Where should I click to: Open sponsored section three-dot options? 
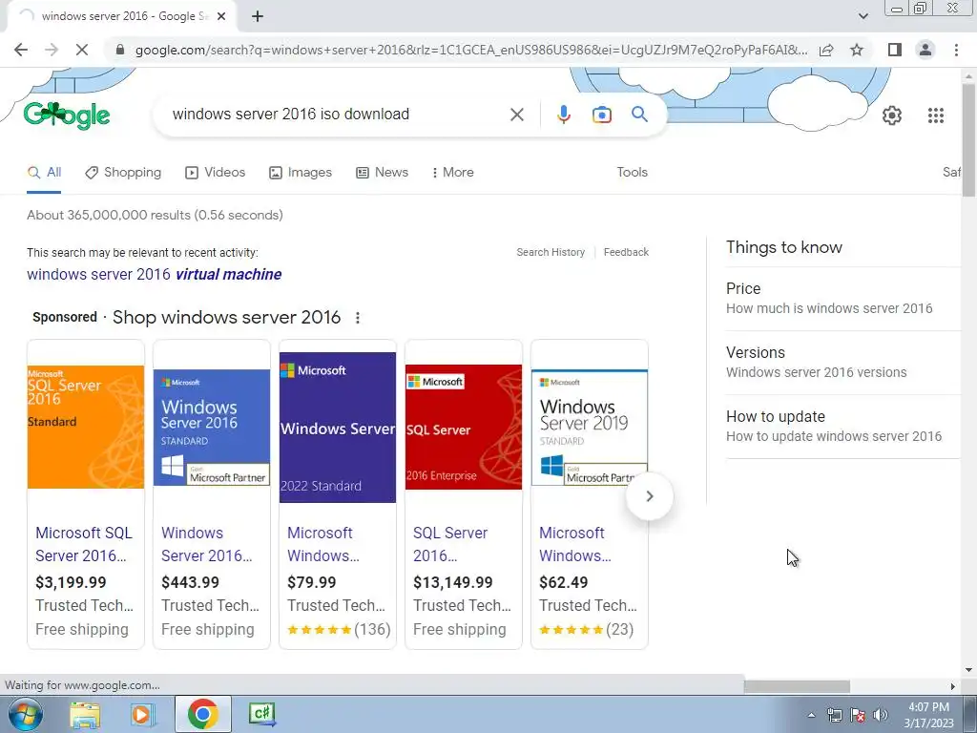357,318
